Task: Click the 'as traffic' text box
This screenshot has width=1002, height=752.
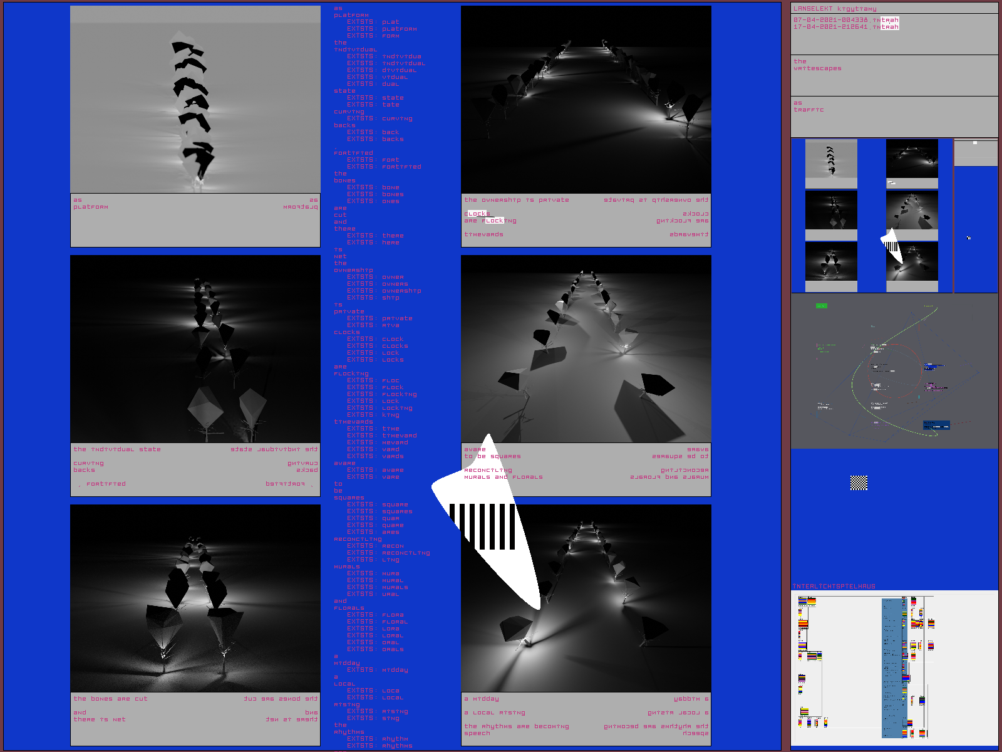Action: point(894,116)
